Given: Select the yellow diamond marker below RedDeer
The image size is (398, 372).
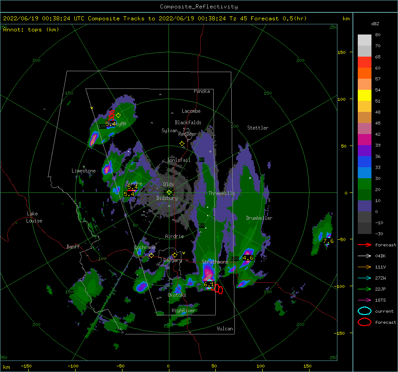Looking at the screenshot, I should [182, 144].
